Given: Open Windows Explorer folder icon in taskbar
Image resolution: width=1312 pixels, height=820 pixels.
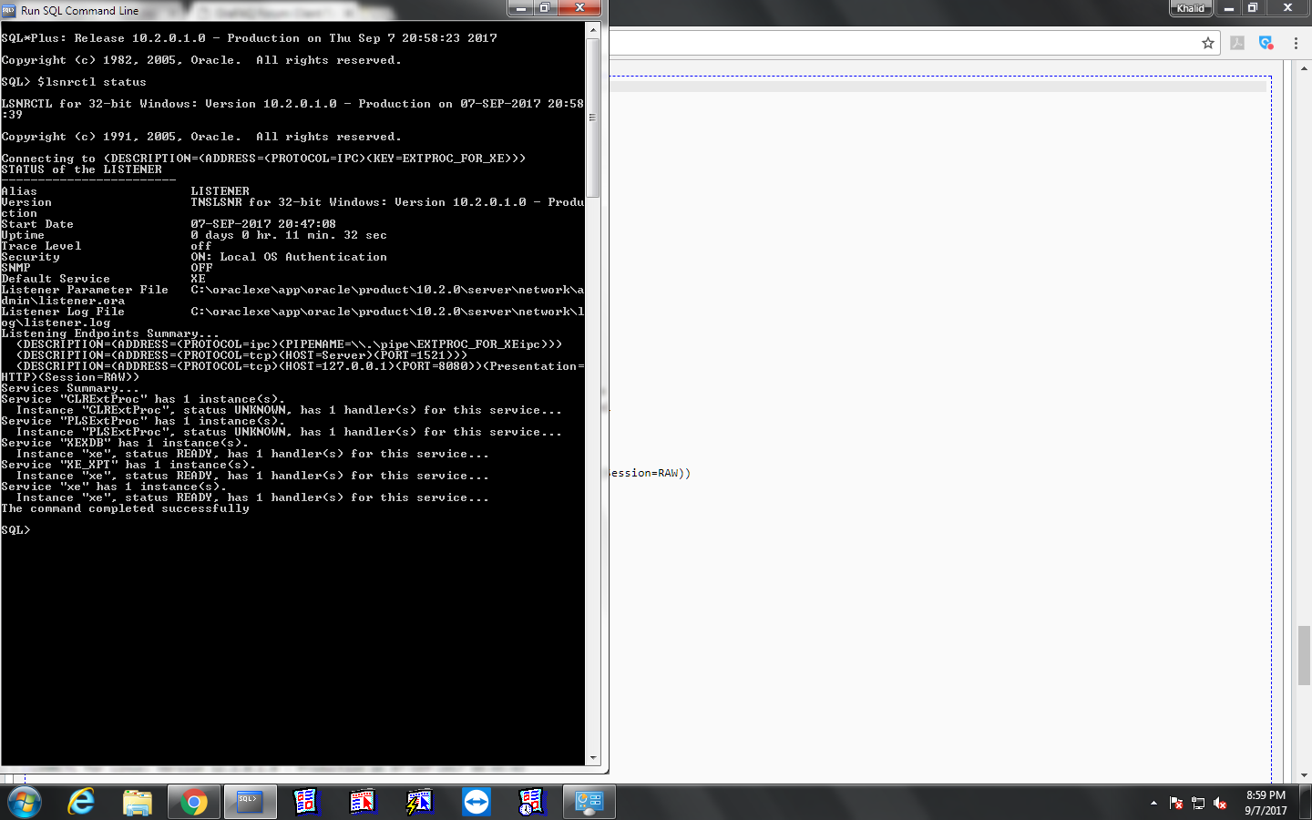Looking at the screenshot, I should [138, 803].
